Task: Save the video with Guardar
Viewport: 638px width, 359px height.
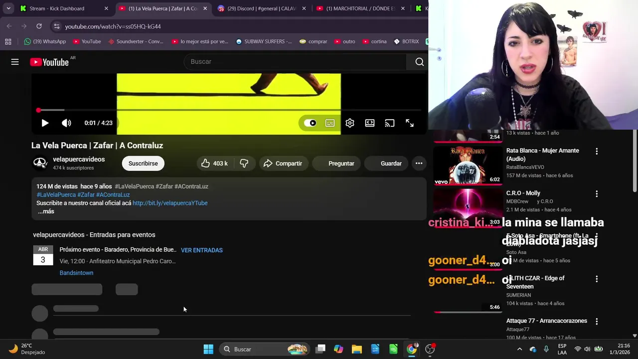Action: click(x=386, y=164)
